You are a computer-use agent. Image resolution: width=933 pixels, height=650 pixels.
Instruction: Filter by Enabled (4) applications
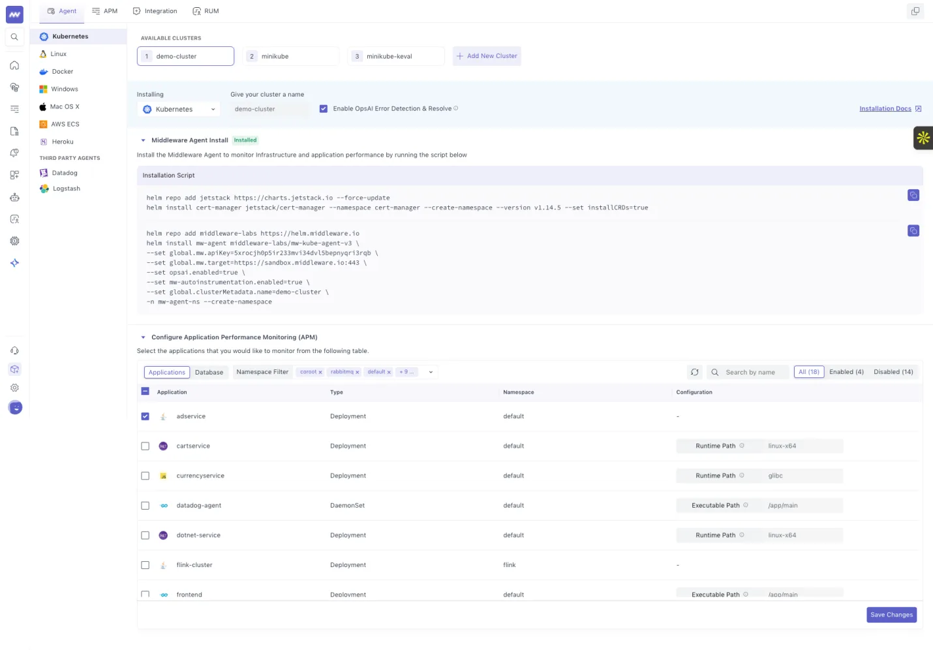(x=846, y=372)
